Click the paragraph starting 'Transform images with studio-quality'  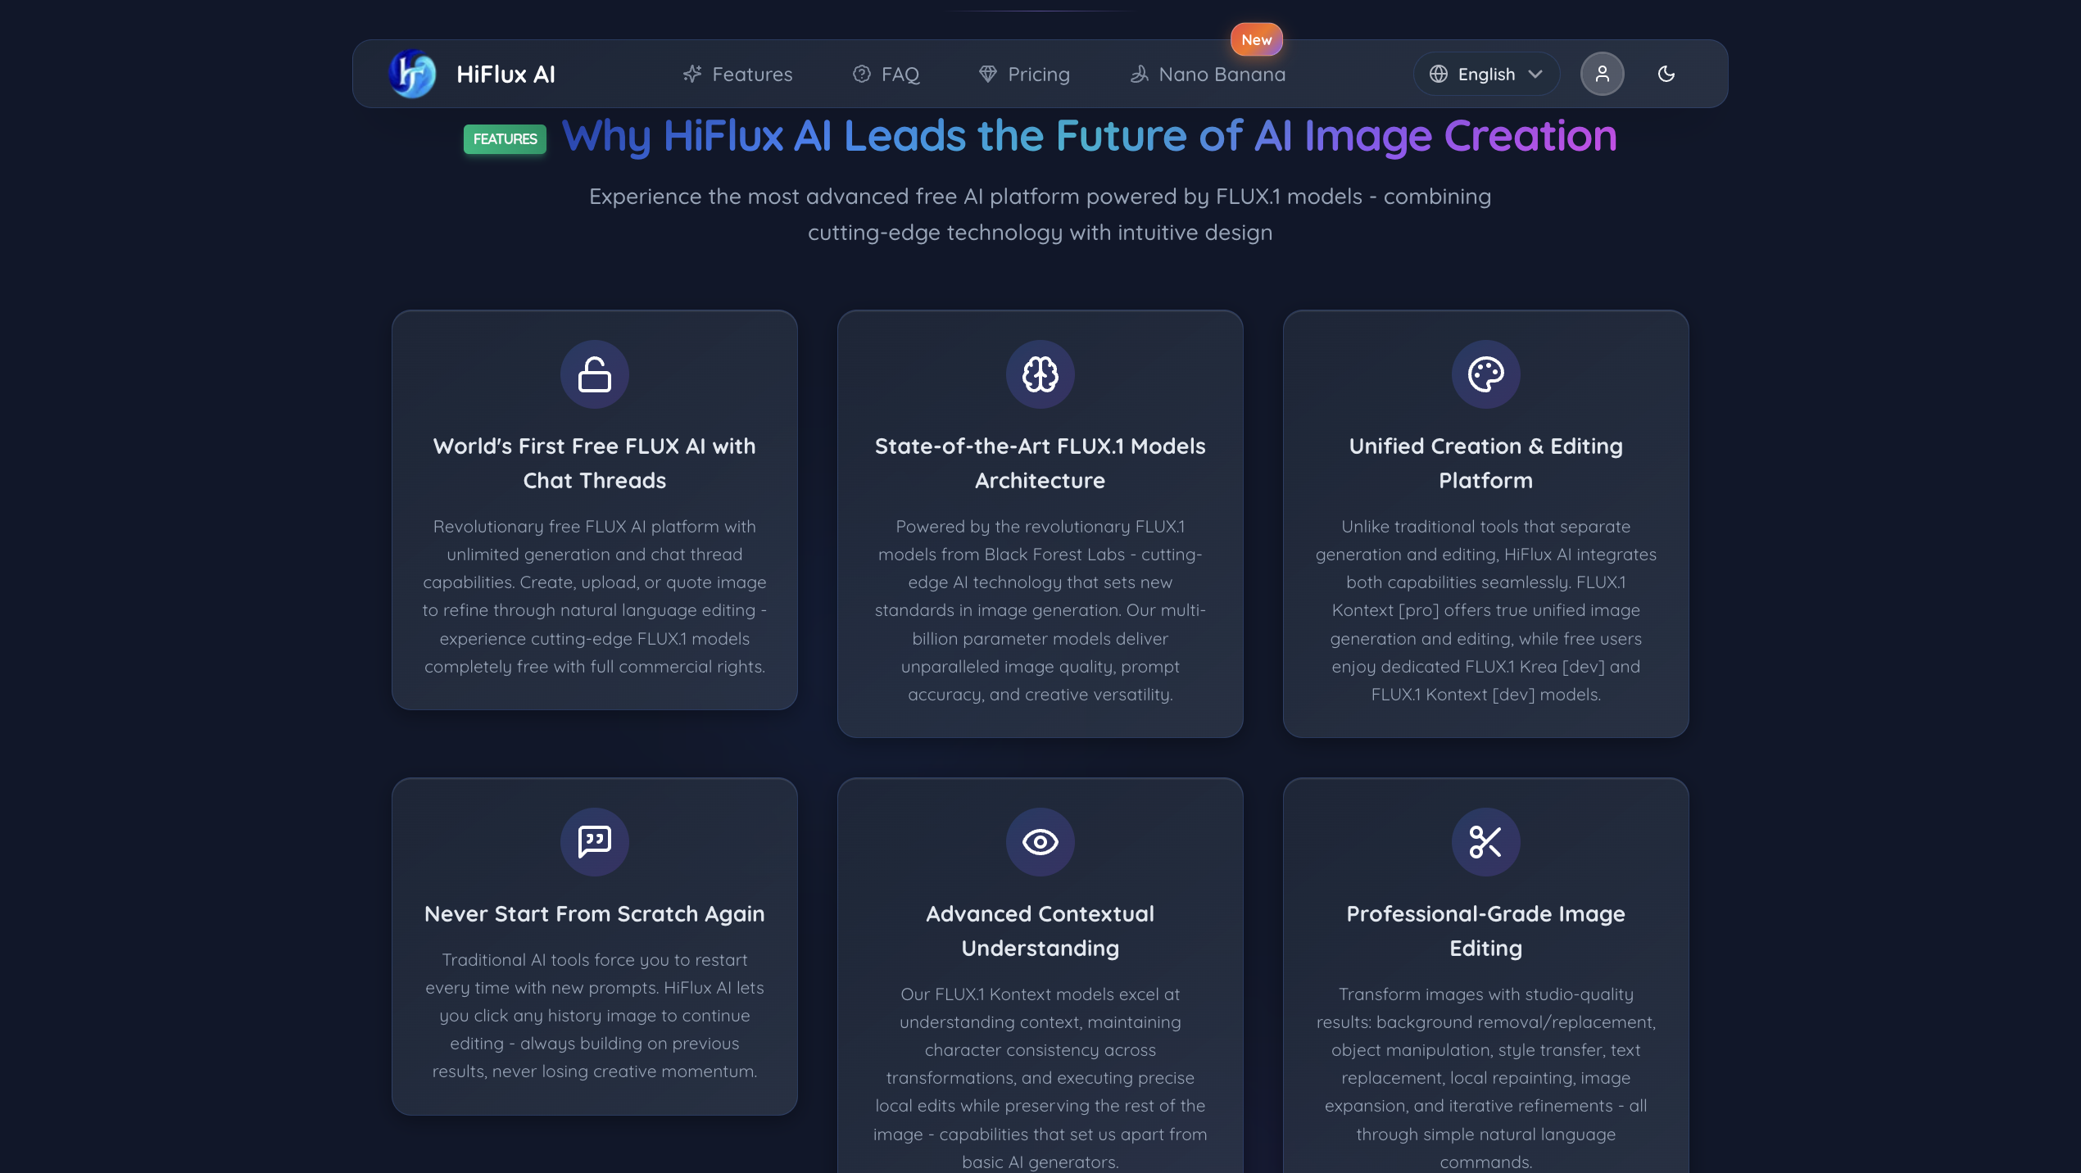(1486, 1078)
